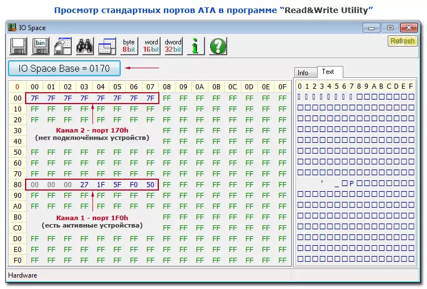The height and width of the screenshot is (289, 427).
Task: Open help via green question mark icon
Action: pyautogui.click(x=218, y=46)
